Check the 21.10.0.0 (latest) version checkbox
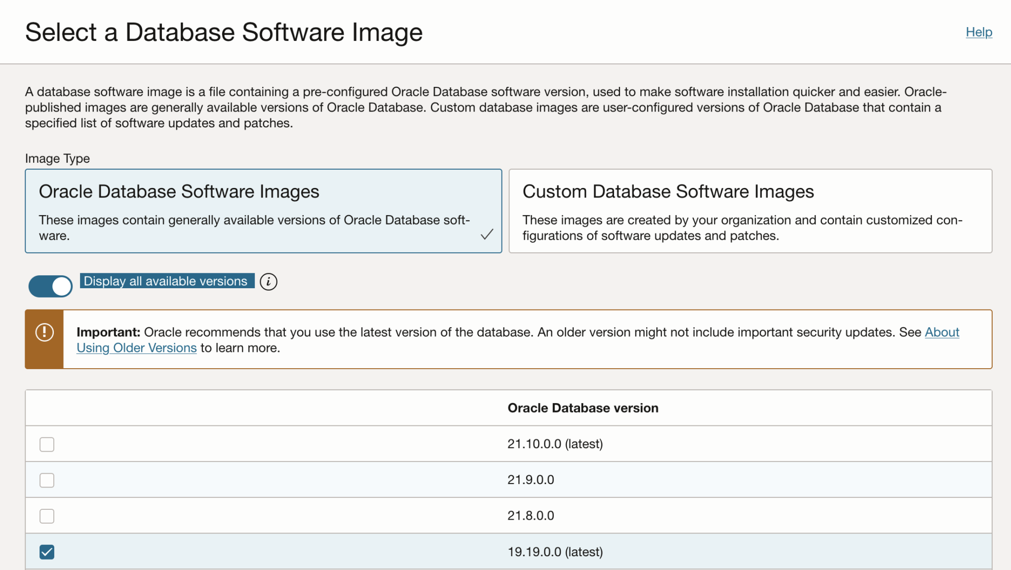 pos(47,444)
